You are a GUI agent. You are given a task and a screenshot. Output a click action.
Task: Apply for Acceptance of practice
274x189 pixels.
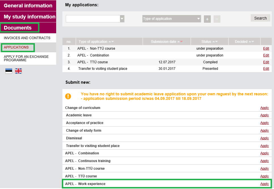tap(264, 123)
